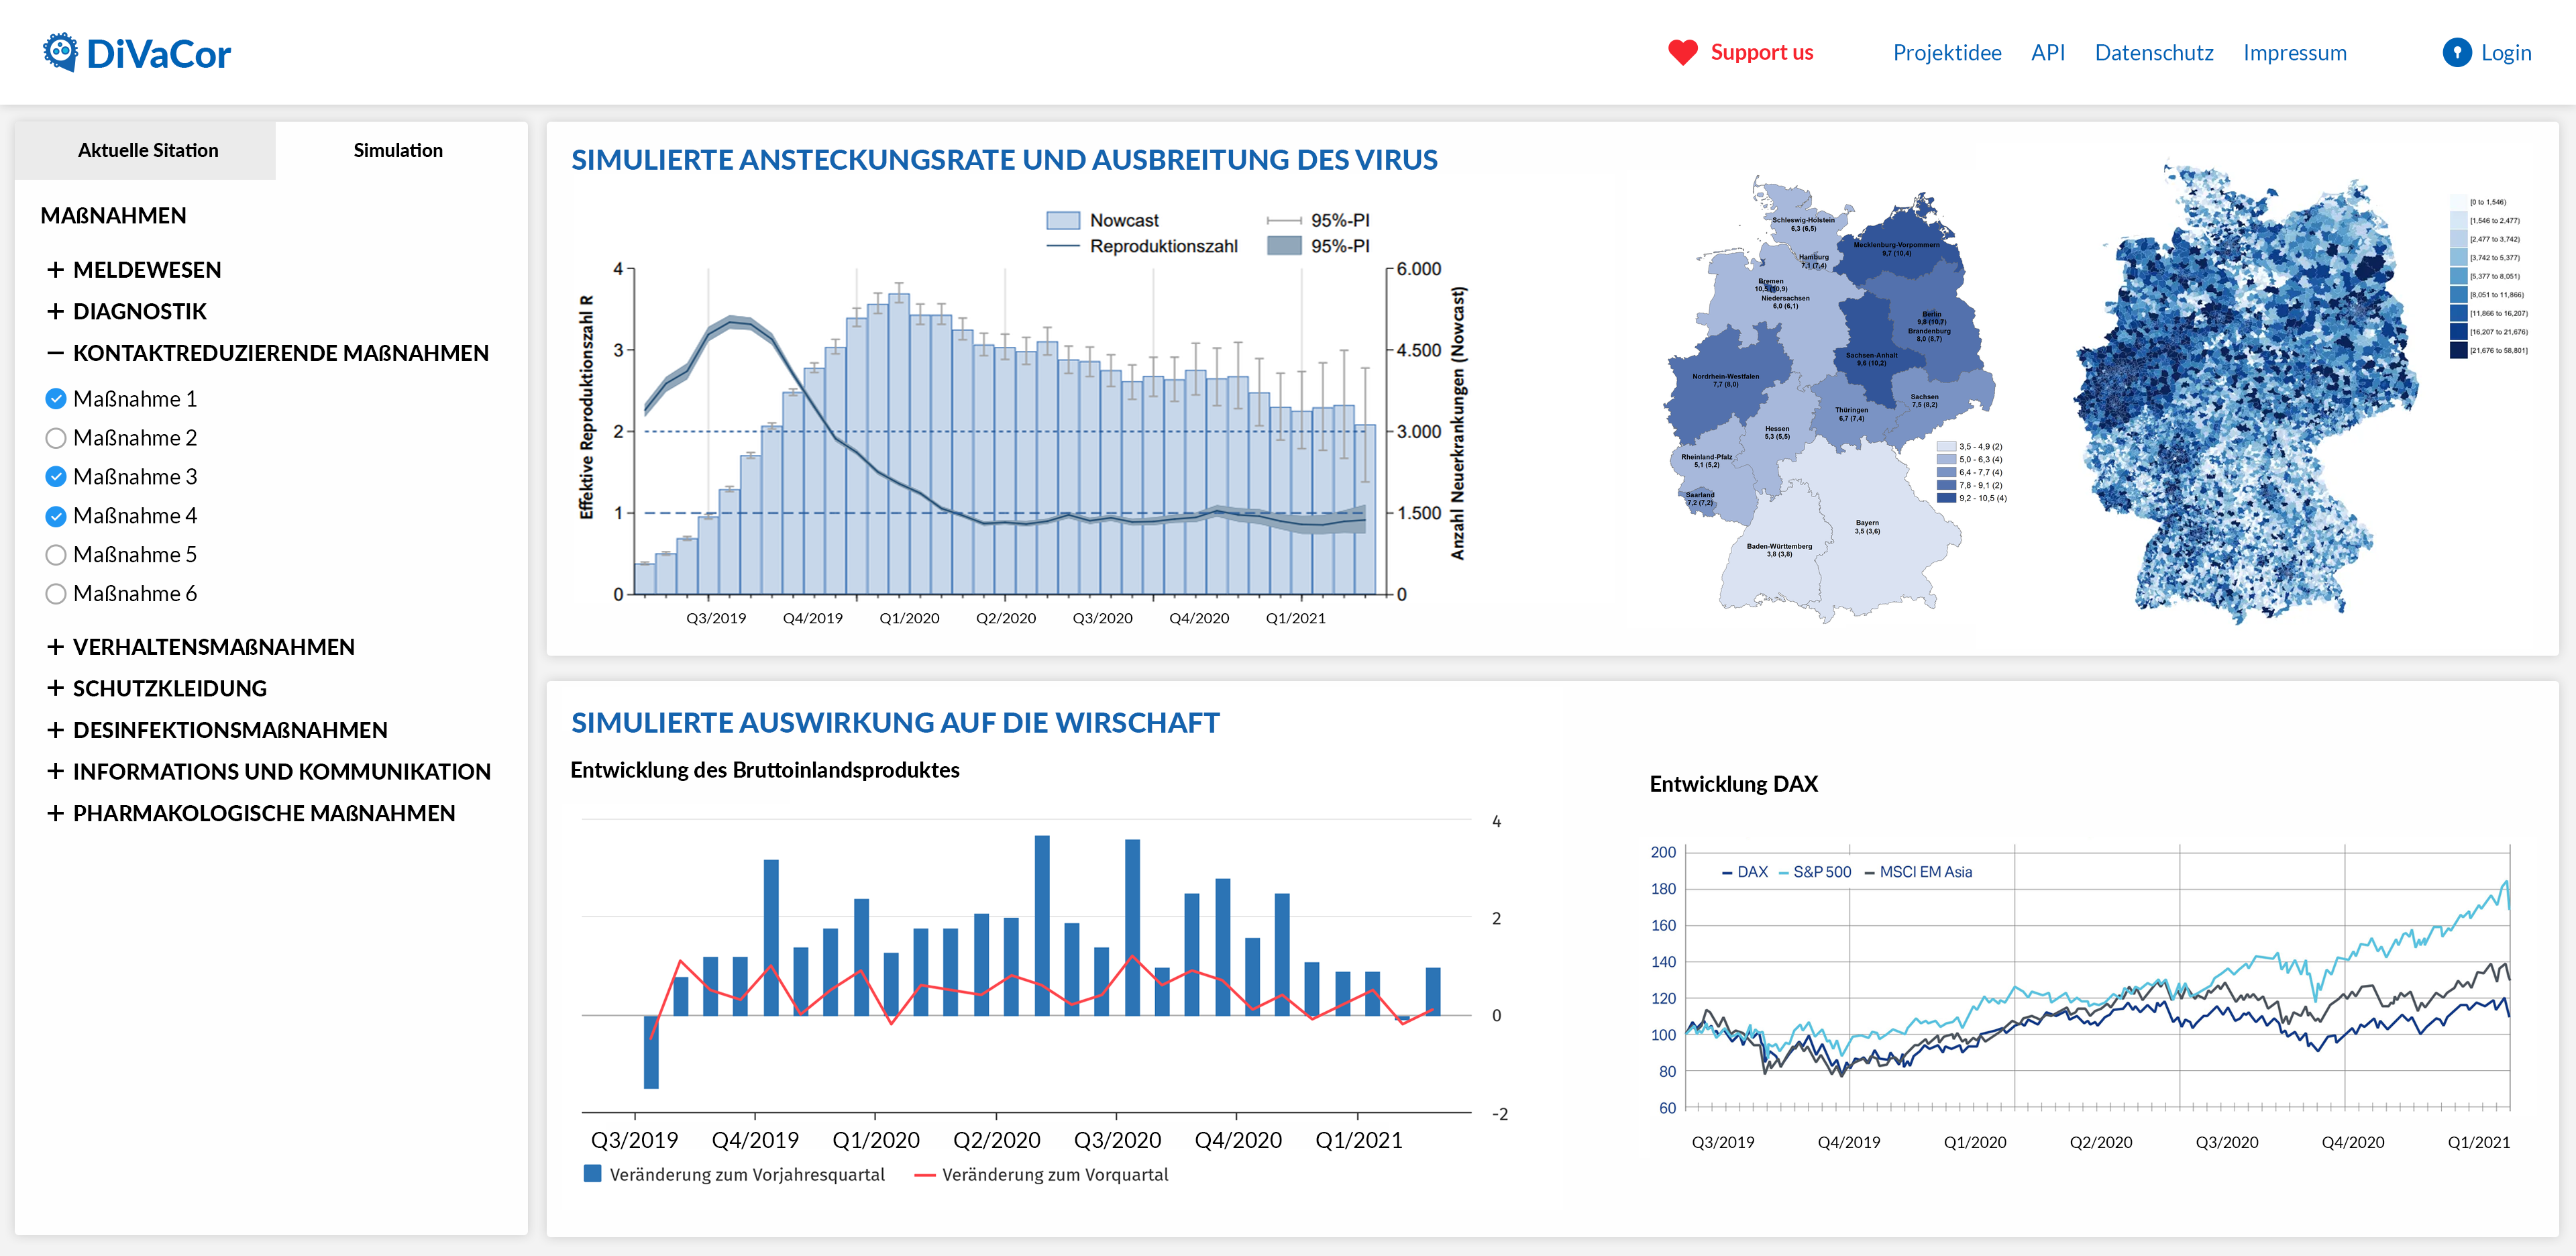Screen dimensions: 2576x1256
Task: Switch to Aktuelle Sitation tab
Action: pyautogui.click(x=147, y=151)
